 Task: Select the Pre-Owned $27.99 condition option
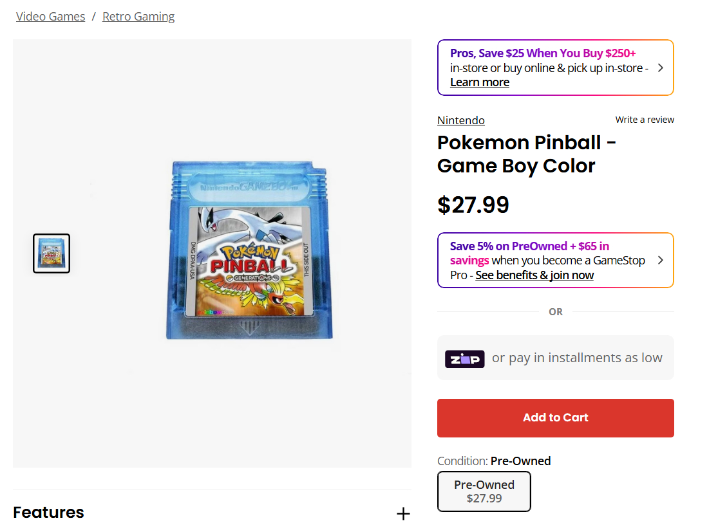(484, 491)
